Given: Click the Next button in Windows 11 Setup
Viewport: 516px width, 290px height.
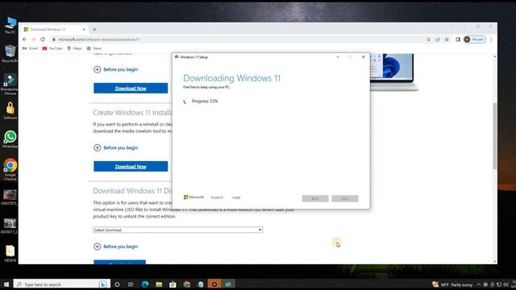Looking at the screenshot, I should pos(345,198).
